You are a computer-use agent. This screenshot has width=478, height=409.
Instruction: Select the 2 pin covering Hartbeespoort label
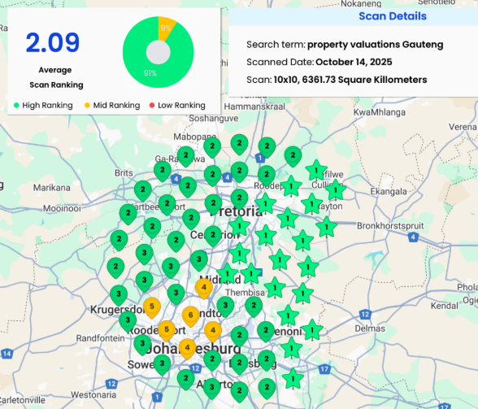167,204
